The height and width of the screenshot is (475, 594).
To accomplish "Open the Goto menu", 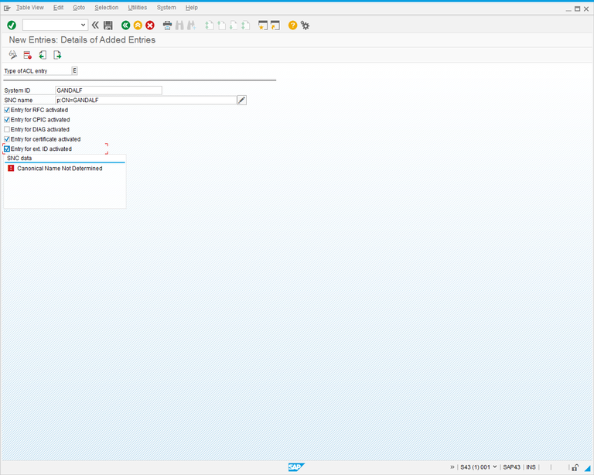I will [x=79, y=8].
